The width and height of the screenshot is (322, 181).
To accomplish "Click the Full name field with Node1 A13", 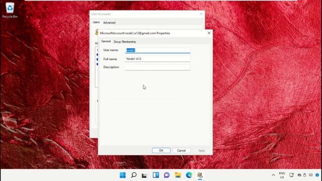I will (157, 59).
